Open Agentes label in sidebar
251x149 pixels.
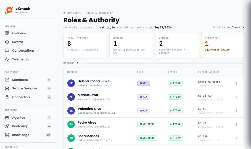click(x=19, y=118)
